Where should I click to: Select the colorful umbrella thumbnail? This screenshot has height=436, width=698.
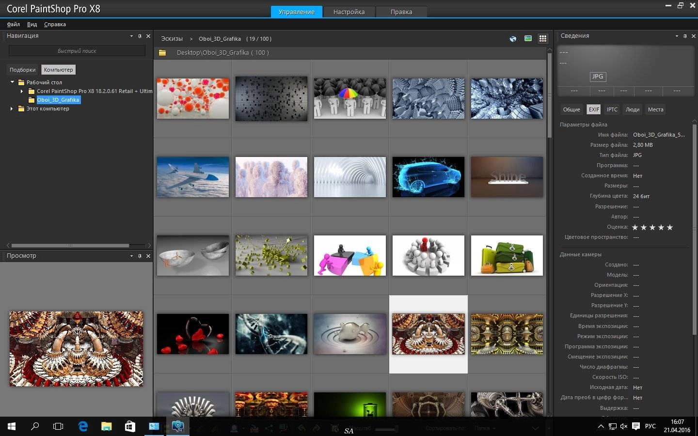(x=350, y=98)
